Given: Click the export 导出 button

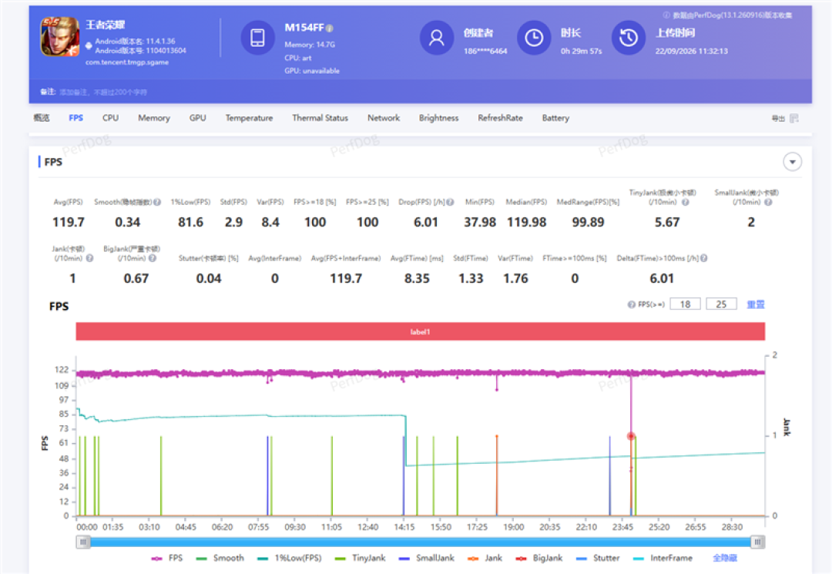Looking at the screenshot, I should (778, 119).
